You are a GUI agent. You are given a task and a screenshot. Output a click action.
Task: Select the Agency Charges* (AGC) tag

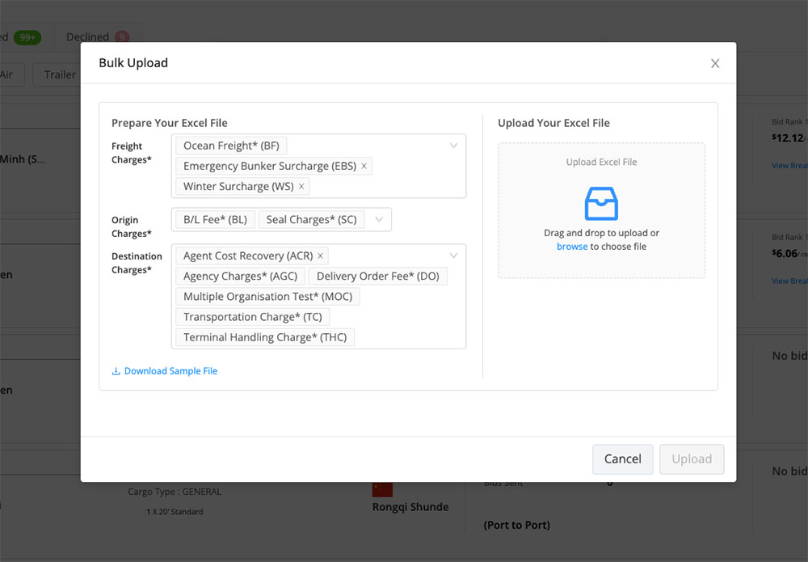(x=240, y=276)
